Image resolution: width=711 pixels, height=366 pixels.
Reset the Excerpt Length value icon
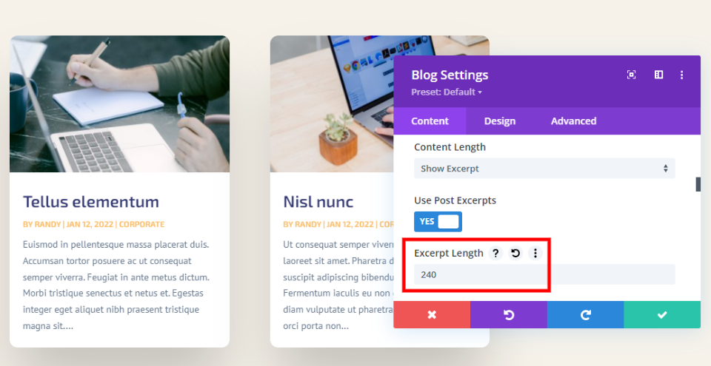[515, 253]
